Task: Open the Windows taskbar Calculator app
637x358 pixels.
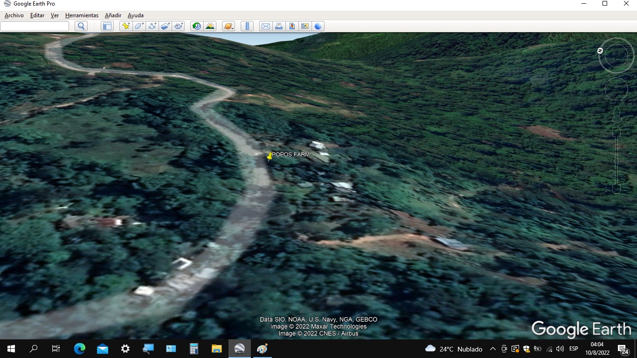Action: click(194, 349)
